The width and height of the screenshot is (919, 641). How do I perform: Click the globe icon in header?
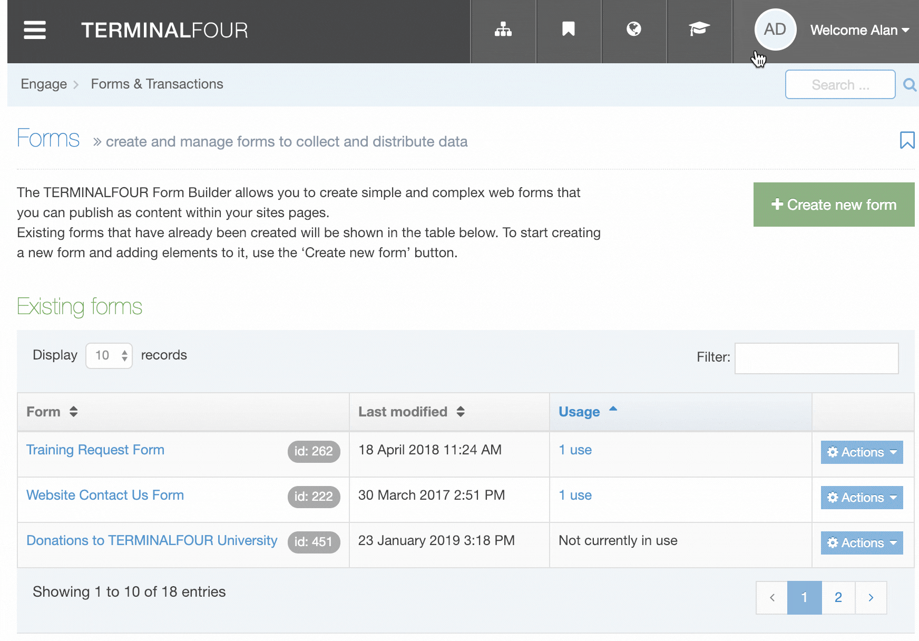pyautogui.click(x=633, y=30)
